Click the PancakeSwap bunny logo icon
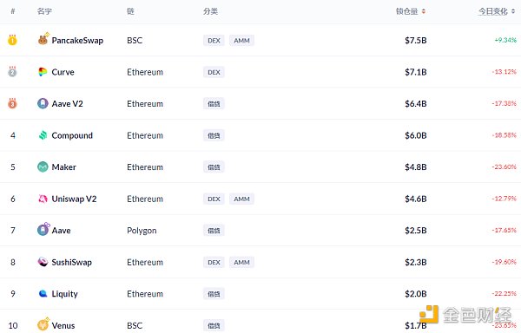Viewport: 521px width, 333px height. 43,40
